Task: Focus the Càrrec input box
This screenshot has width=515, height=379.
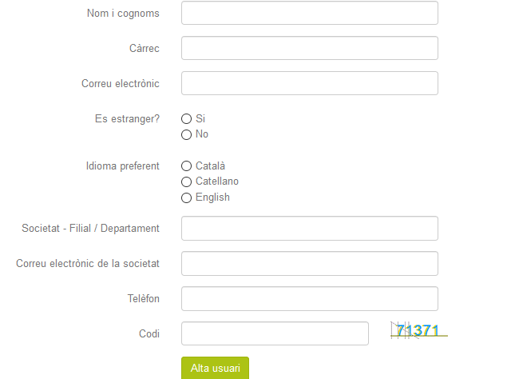Action: 309,48
